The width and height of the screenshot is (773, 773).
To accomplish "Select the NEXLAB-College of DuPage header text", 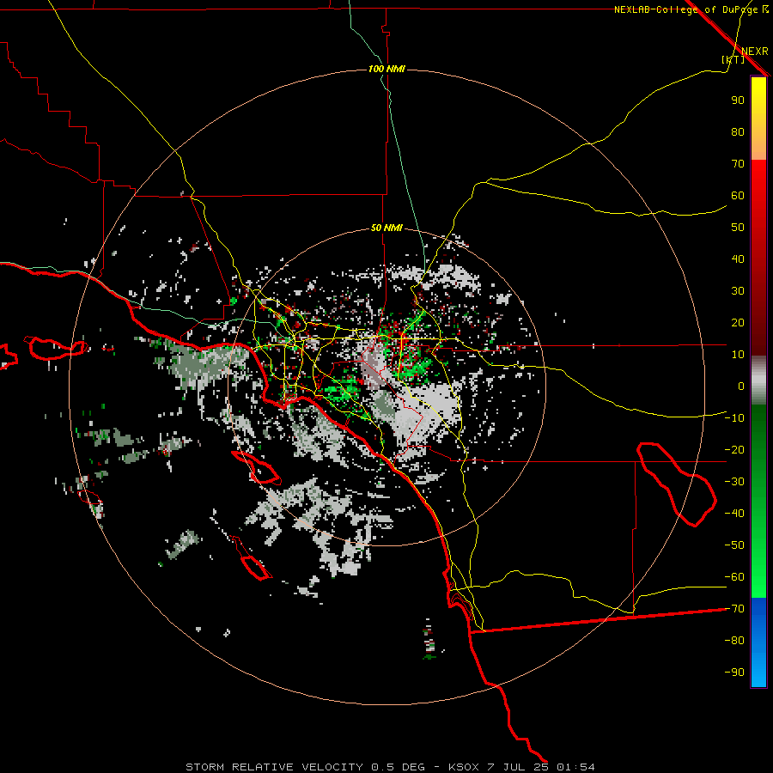I will click(x=685, y=9).
